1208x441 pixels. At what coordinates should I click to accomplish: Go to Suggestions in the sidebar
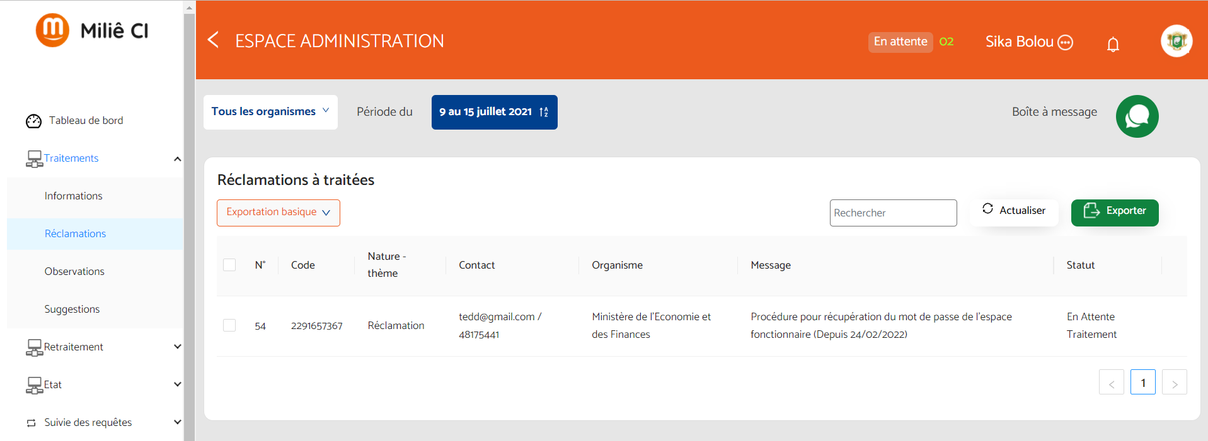pos(72,309)
